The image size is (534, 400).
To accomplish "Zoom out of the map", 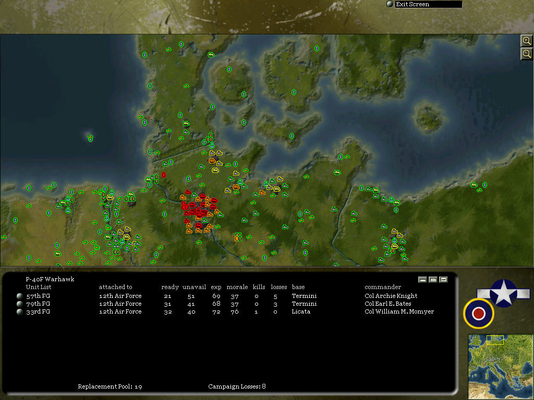I will click(527, 54).
